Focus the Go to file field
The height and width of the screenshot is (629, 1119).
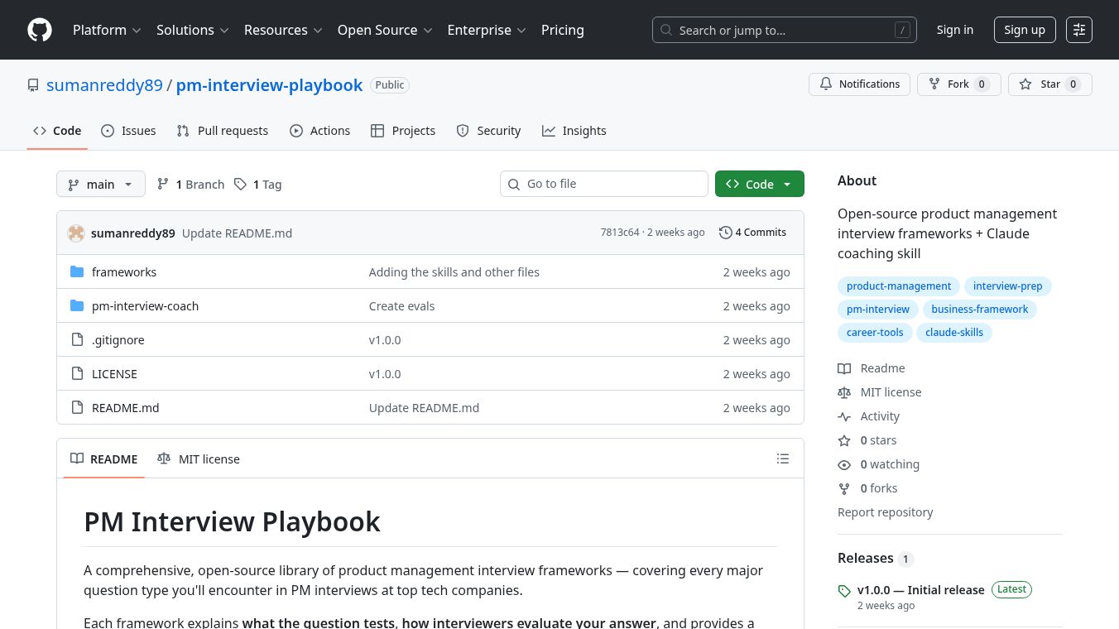604,184
